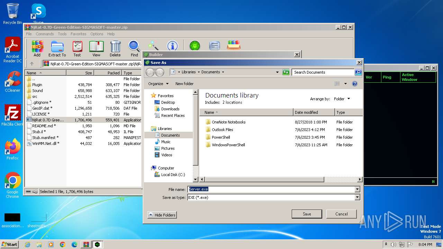The image size is (443, 249).
Task: Open Google Chrome desktop icon
Action: coord(12,185)
